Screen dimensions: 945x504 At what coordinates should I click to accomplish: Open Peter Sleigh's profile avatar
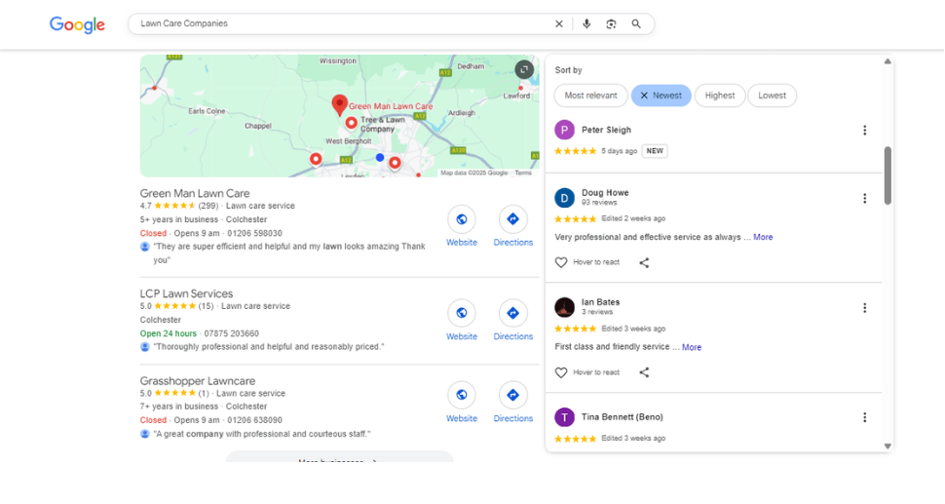click(565, 130)
